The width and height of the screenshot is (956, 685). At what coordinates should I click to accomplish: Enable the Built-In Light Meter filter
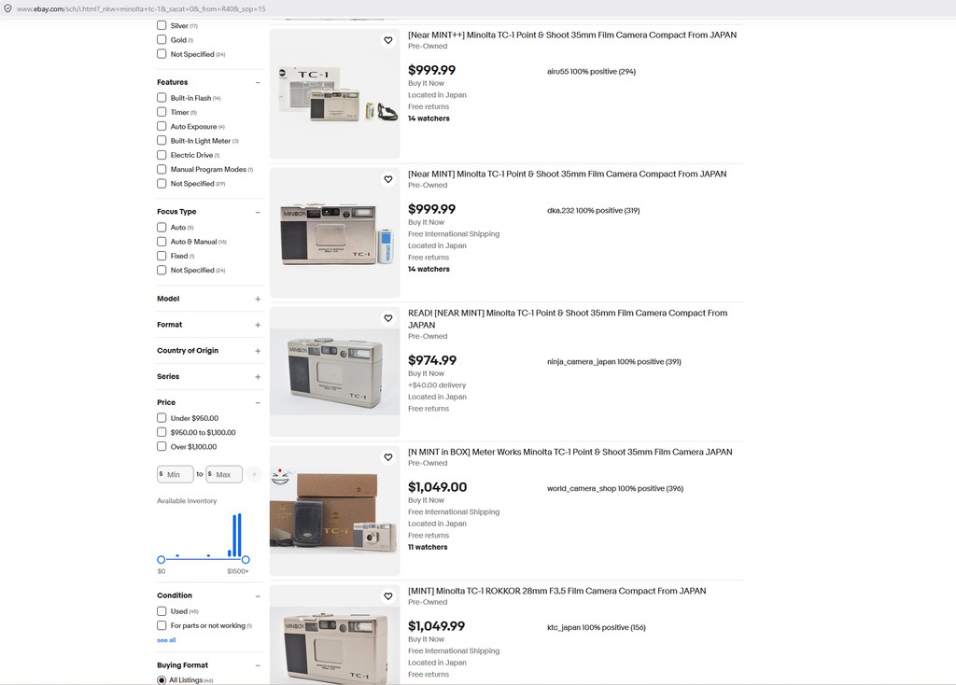(x=162, y=141)
